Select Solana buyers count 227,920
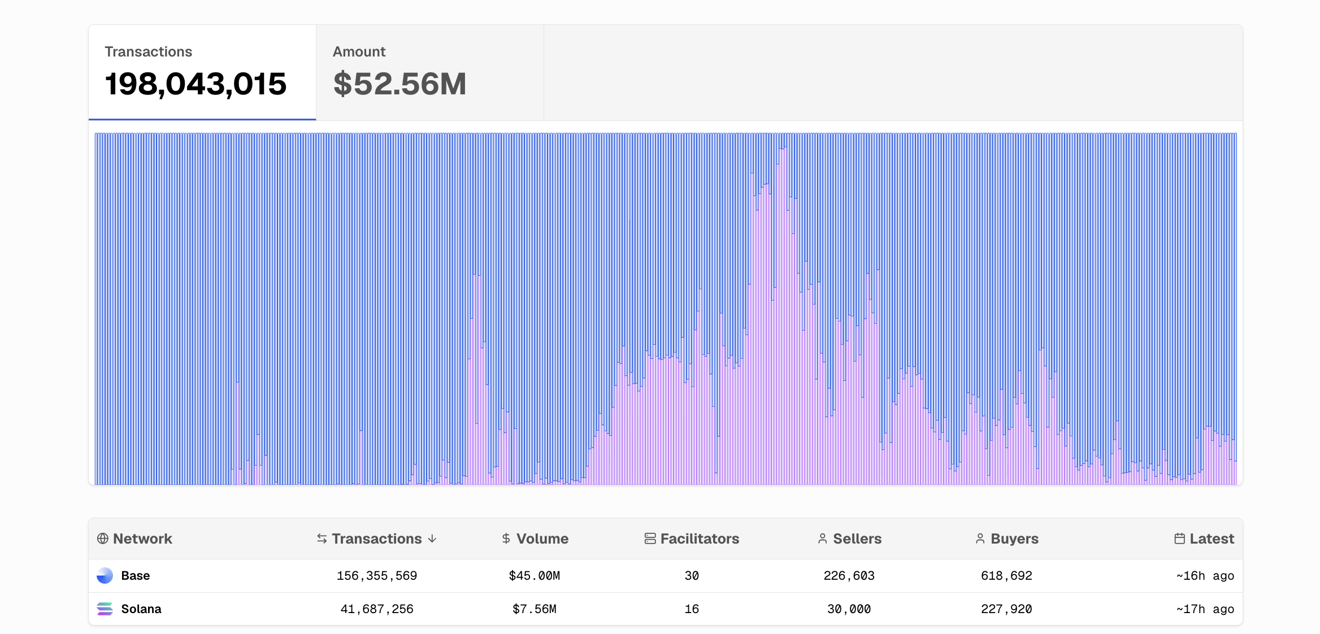The width and height of the screenshot is (1320, 634). [1007, 609]
